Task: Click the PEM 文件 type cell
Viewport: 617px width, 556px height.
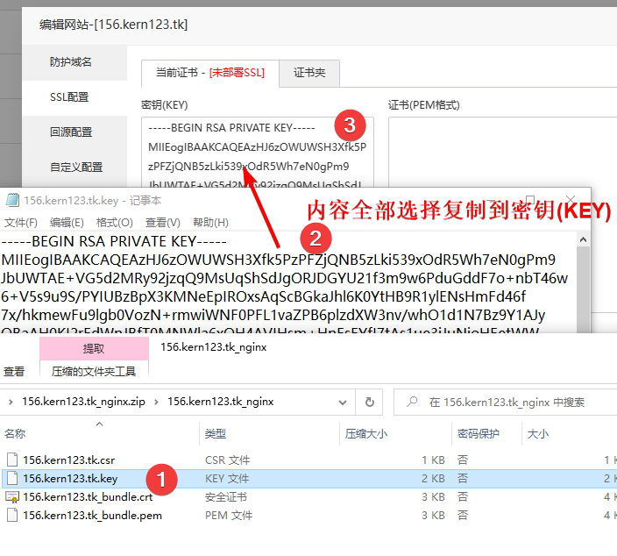Action: 229,516
